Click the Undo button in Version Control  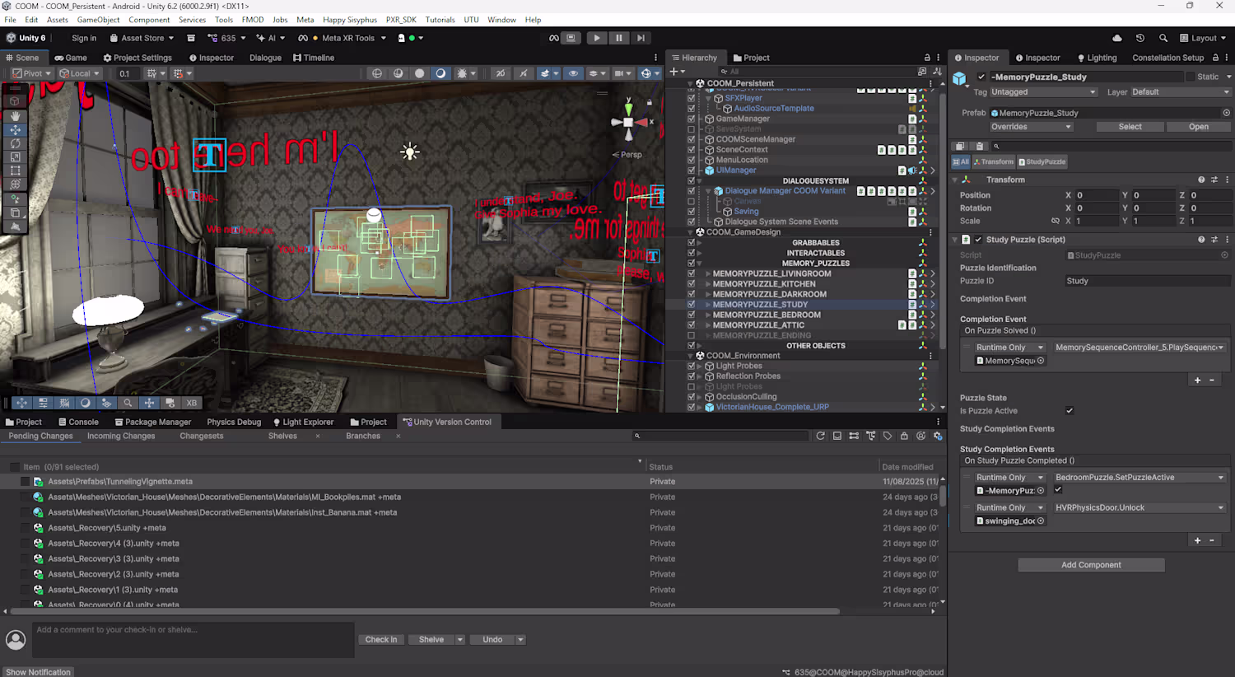tap(492, 640)
